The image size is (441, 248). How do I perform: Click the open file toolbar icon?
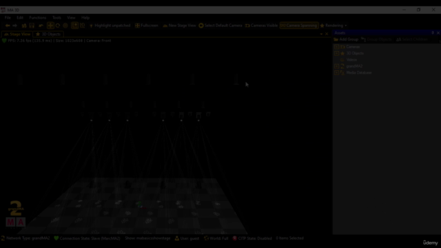click(x=24, y=25)
